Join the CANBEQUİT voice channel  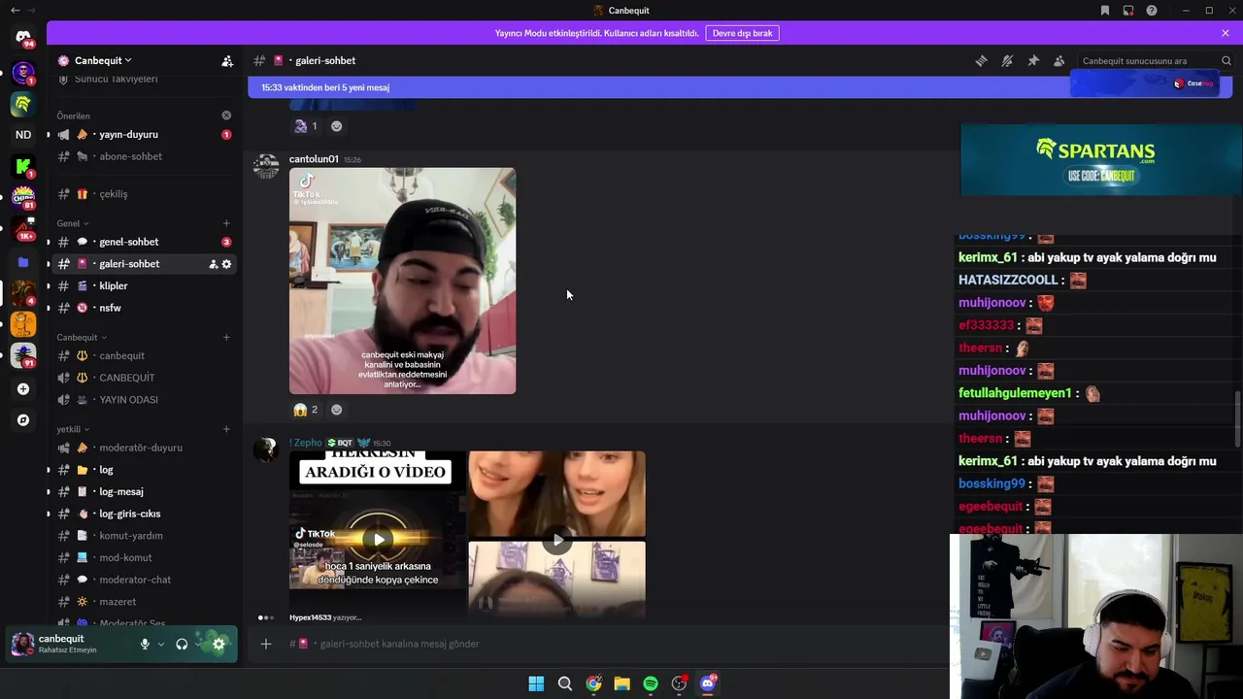point(144,378)
